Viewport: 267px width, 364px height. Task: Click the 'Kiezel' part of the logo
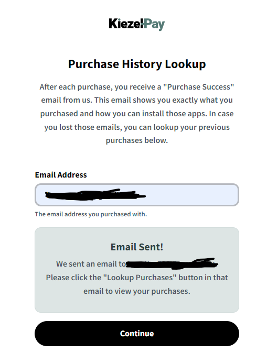point(125,24)
